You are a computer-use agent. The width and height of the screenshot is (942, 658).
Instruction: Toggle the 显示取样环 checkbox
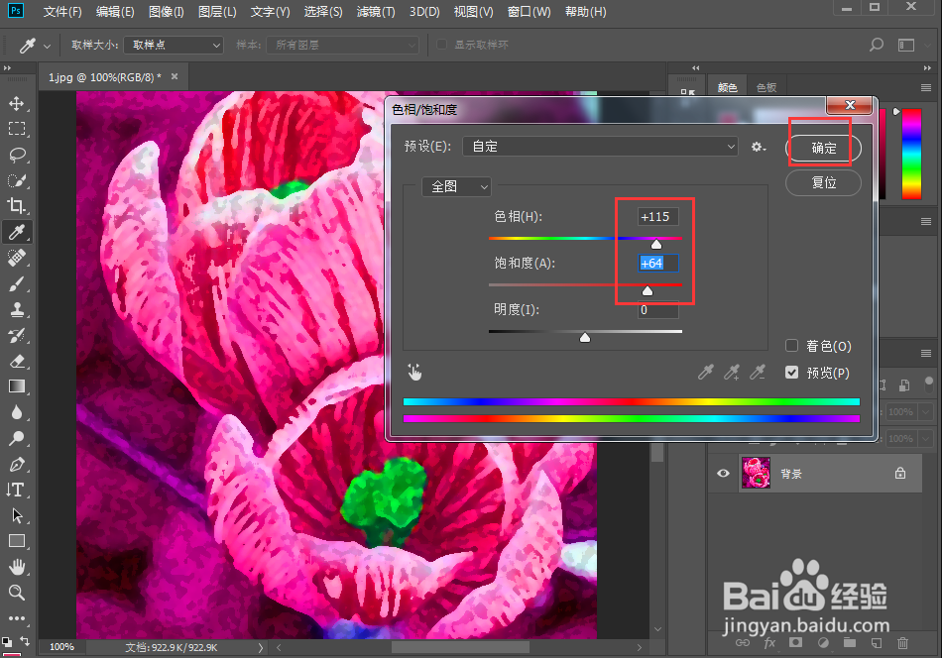pyautogui.click(x=441, y=45)
